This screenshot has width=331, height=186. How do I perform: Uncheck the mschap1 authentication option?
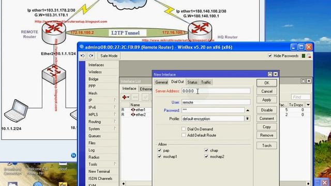coord(159,157)
